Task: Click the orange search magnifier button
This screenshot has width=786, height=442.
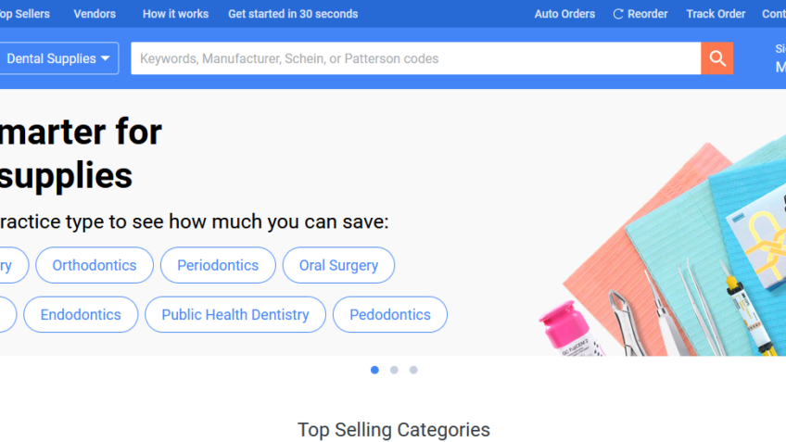Action: pos(716,58)
